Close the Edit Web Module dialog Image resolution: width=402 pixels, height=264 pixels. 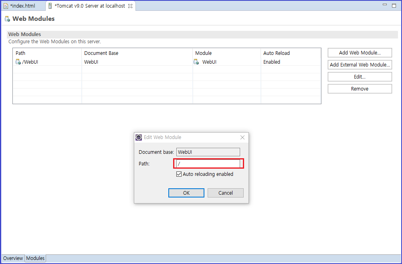[x=242, y=137]
